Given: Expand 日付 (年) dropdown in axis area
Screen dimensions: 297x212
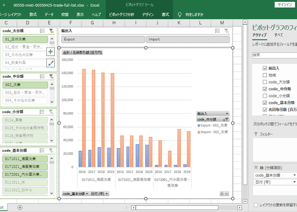Looking at the screenshot, I should click(294, 182).
